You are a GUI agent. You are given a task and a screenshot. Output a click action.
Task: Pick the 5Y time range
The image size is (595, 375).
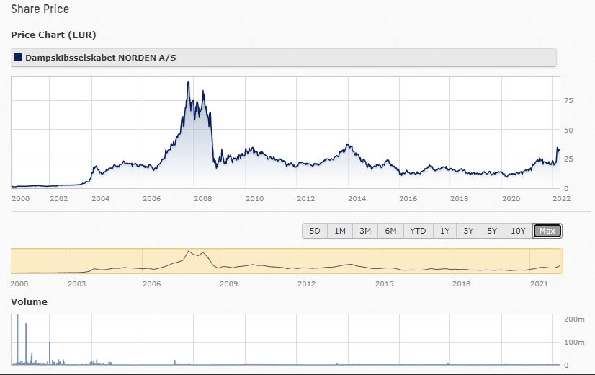(x=492, y=231)
